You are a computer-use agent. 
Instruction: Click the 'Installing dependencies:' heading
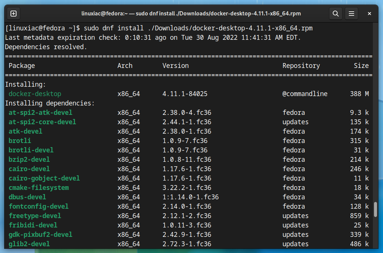(x=50, y=103)
